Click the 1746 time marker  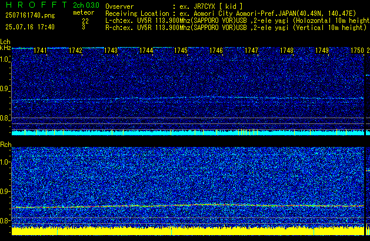216,51
